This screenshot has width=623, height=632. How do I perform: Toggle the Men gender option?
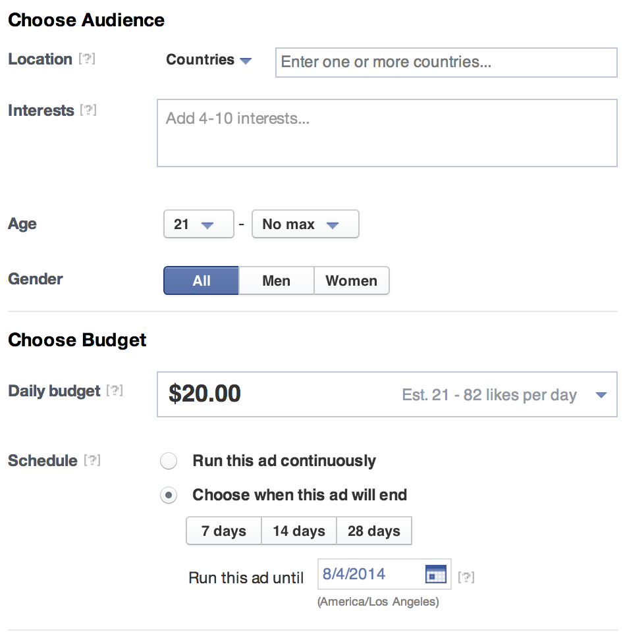(x=276, y=280)
